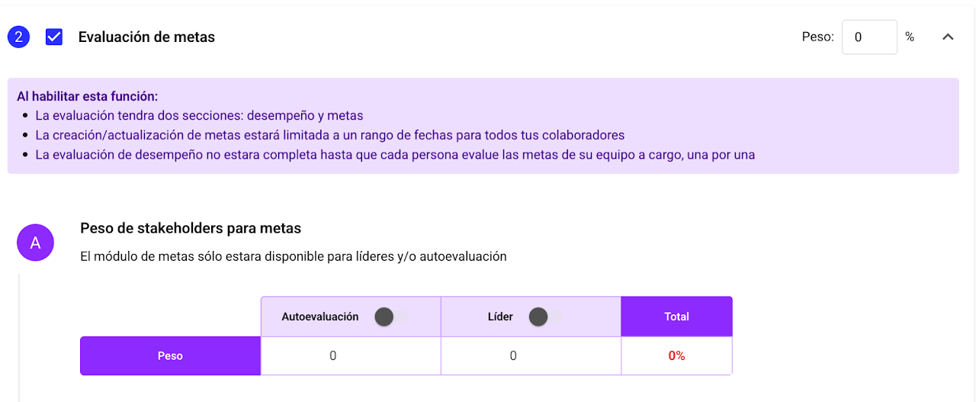The image size is (976, 402).
Task: Click the 'Peso:' label near the top field
Action: tap(817, 37)
